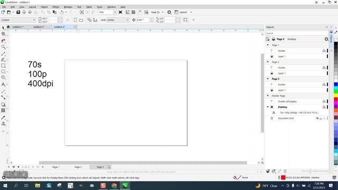Click the Undo arrow icon
Screen dimensions: 338x190
(x=62, y=12)
